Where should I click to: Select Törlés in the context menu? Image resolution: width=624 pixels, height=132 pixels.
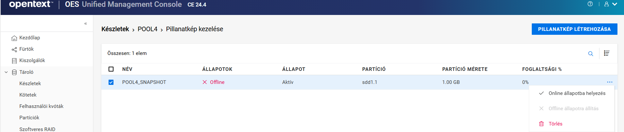[555, 124]
